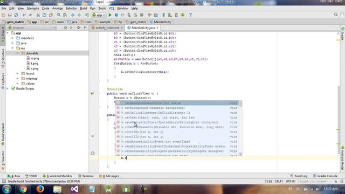Click the Save All toolbar icon
345x194 pixels.
pyautogui.click(x=10, y=15)
